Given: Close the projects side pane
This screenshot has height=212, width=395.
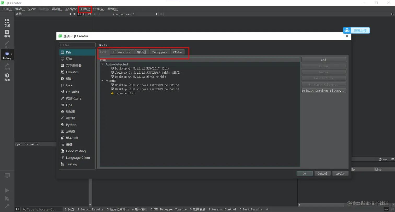Looking at the screenshot, I should click(x=90, y=14).
